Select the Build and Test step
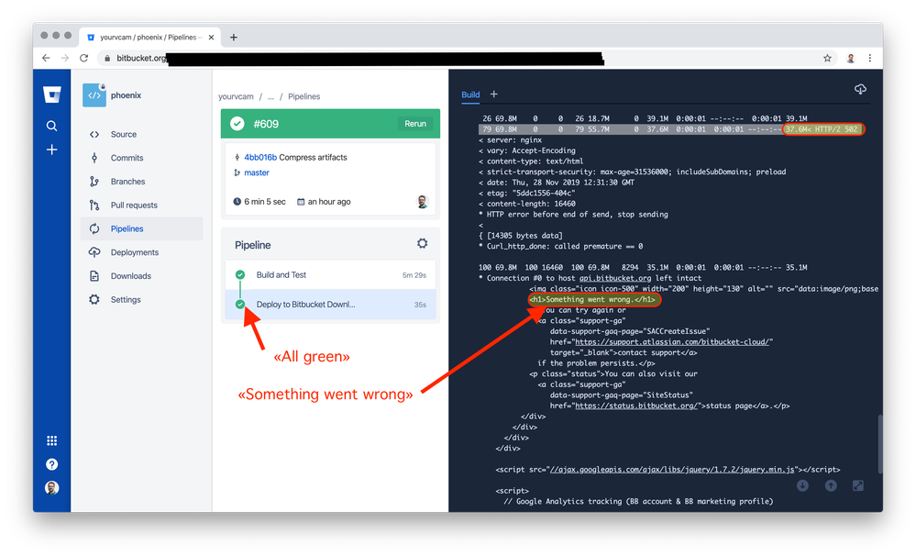 point(331,274)
